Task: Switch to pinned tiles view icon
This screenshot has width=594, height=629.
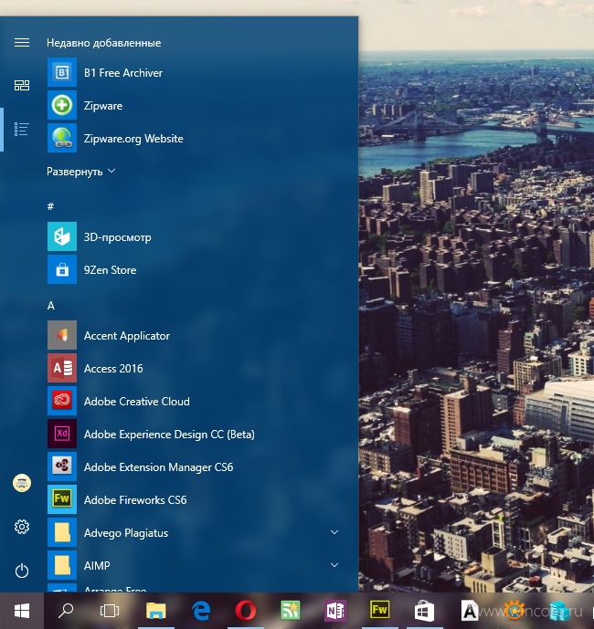Action: click(22, 85)
